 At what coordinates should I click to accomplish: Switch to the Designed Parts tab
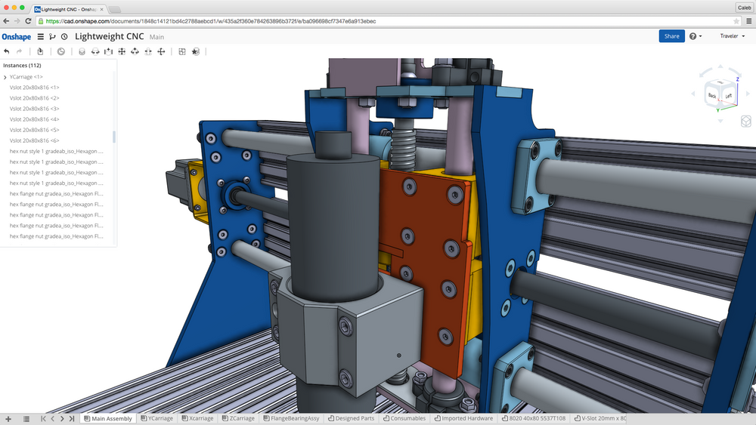[x=352, y=418]
